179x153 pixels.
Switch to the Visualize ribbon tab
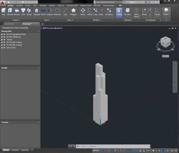point(19,5)
